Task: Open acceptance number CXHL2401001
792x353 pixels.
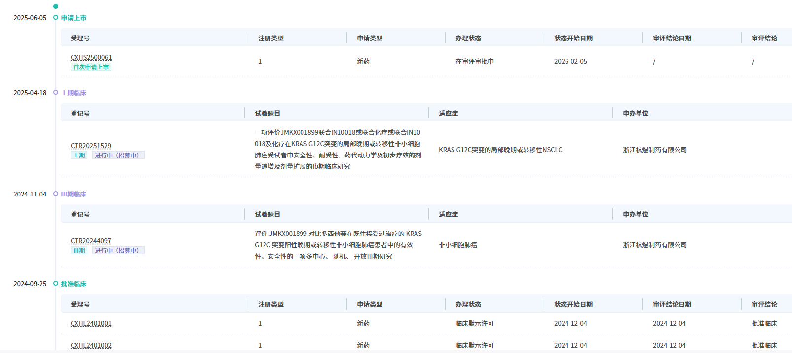Action: pyautogui.click(x=91, y=323)
